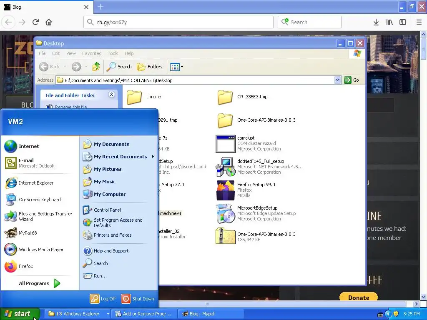This screenshot has width=427, height=320.
Task: Show hidden tray icons arrow
Action: (388, 314)
